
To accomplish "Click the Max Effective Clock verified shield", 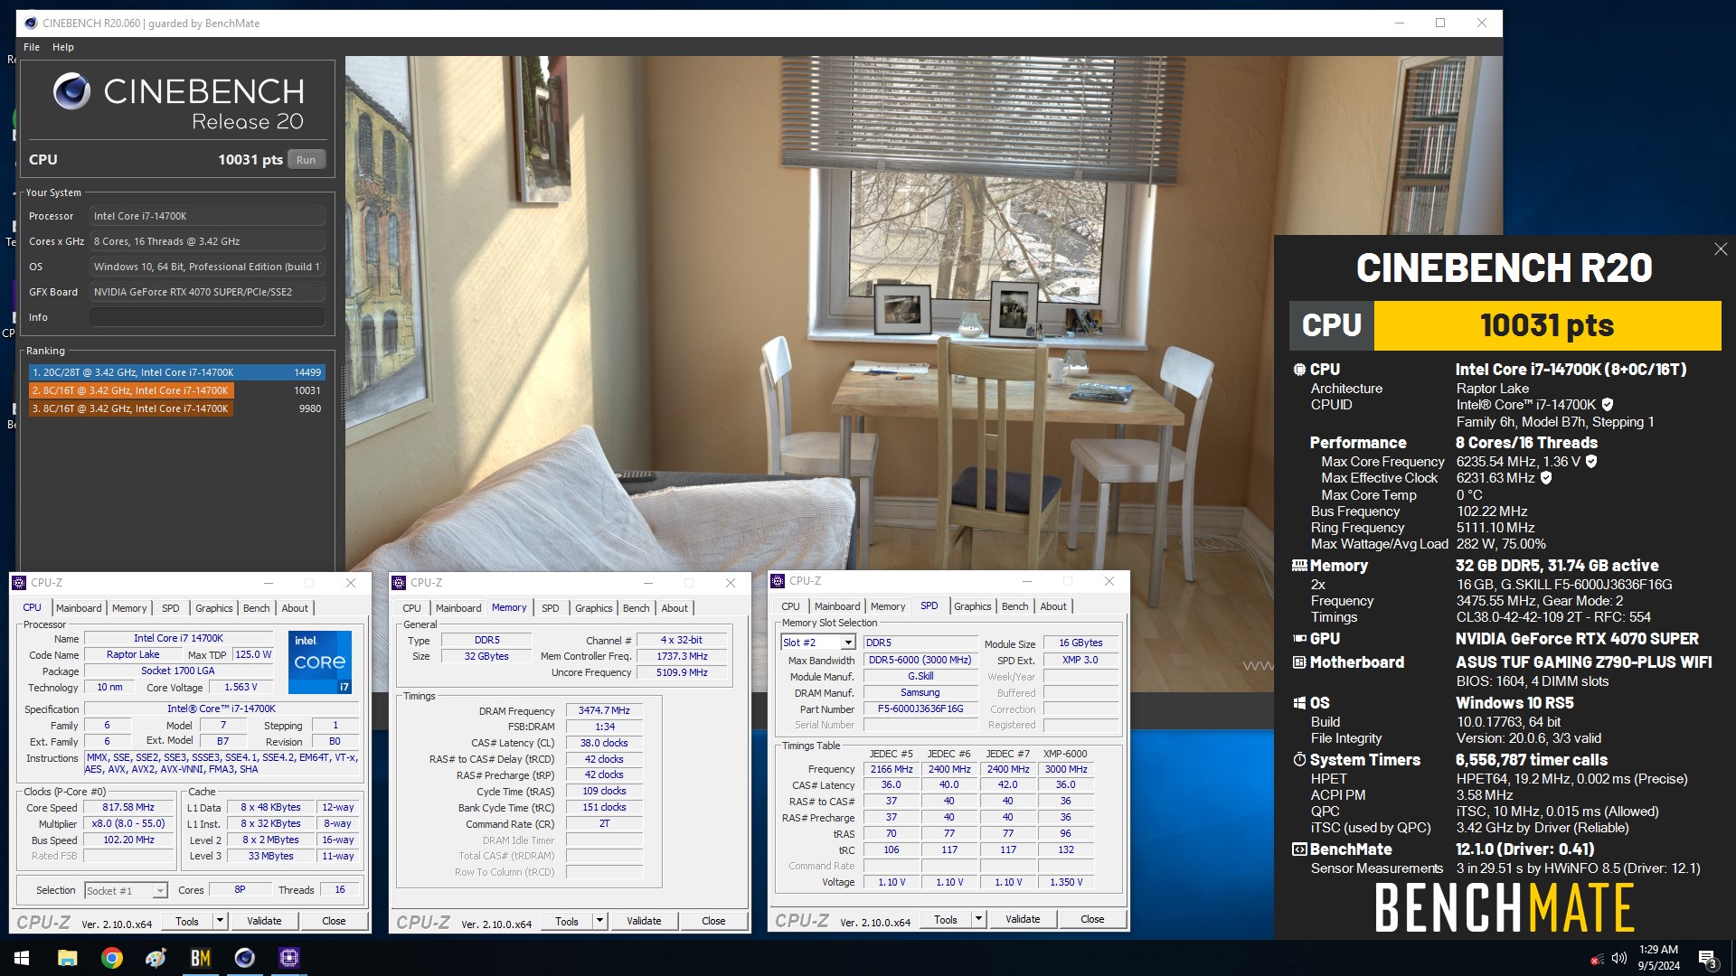I will coord(1546,478).
